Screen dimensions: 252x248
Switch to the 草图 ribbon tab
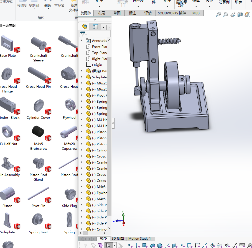click(117, 13)
